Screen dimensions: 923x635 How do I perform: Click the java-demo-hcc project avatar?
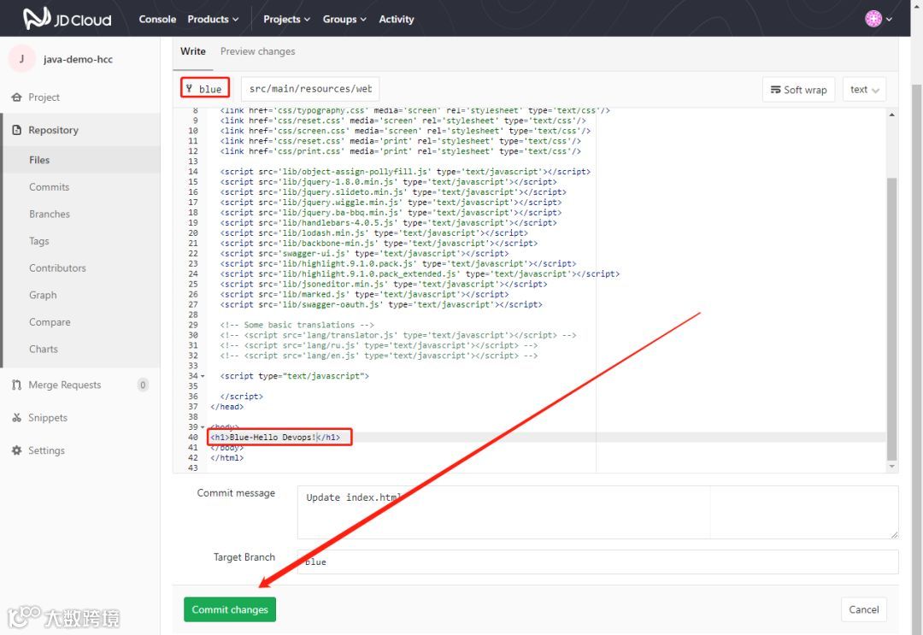(21, 59)
